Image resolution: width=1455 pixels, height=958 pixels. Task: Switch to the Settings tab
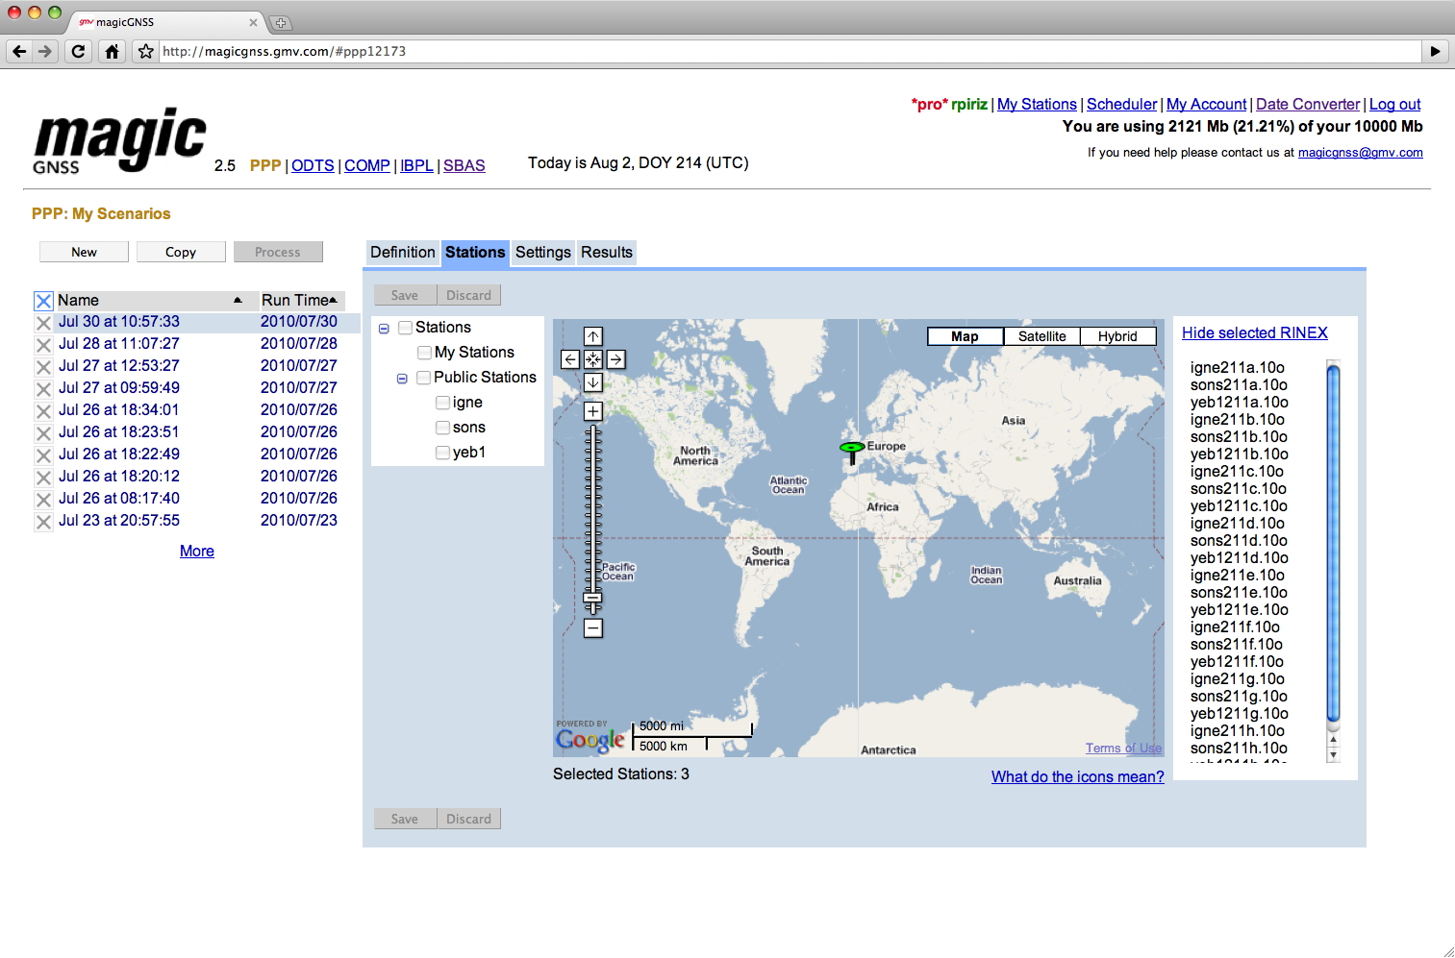coord(542,252)
